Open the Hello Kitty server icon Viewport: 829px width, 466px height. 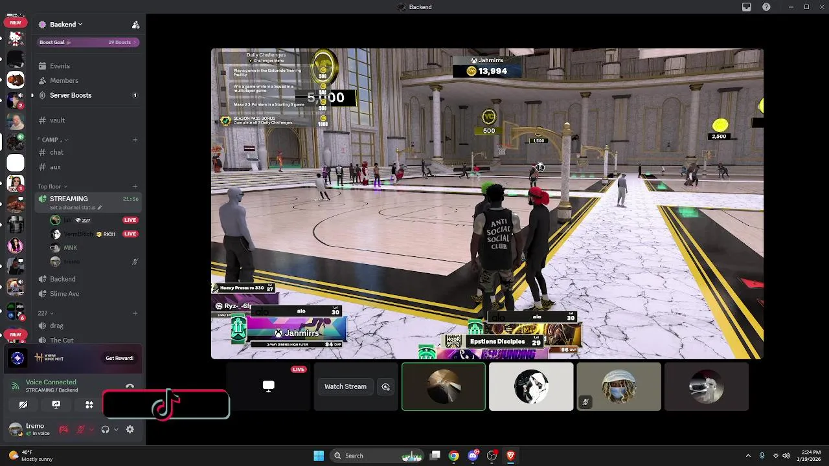point(16,39)
